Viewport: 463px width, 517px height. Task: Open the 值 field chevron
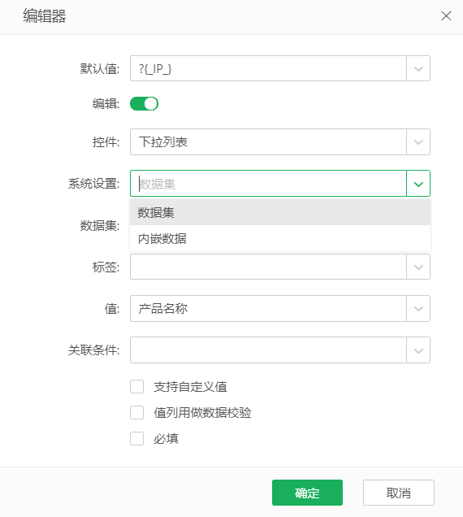(418, 309)
